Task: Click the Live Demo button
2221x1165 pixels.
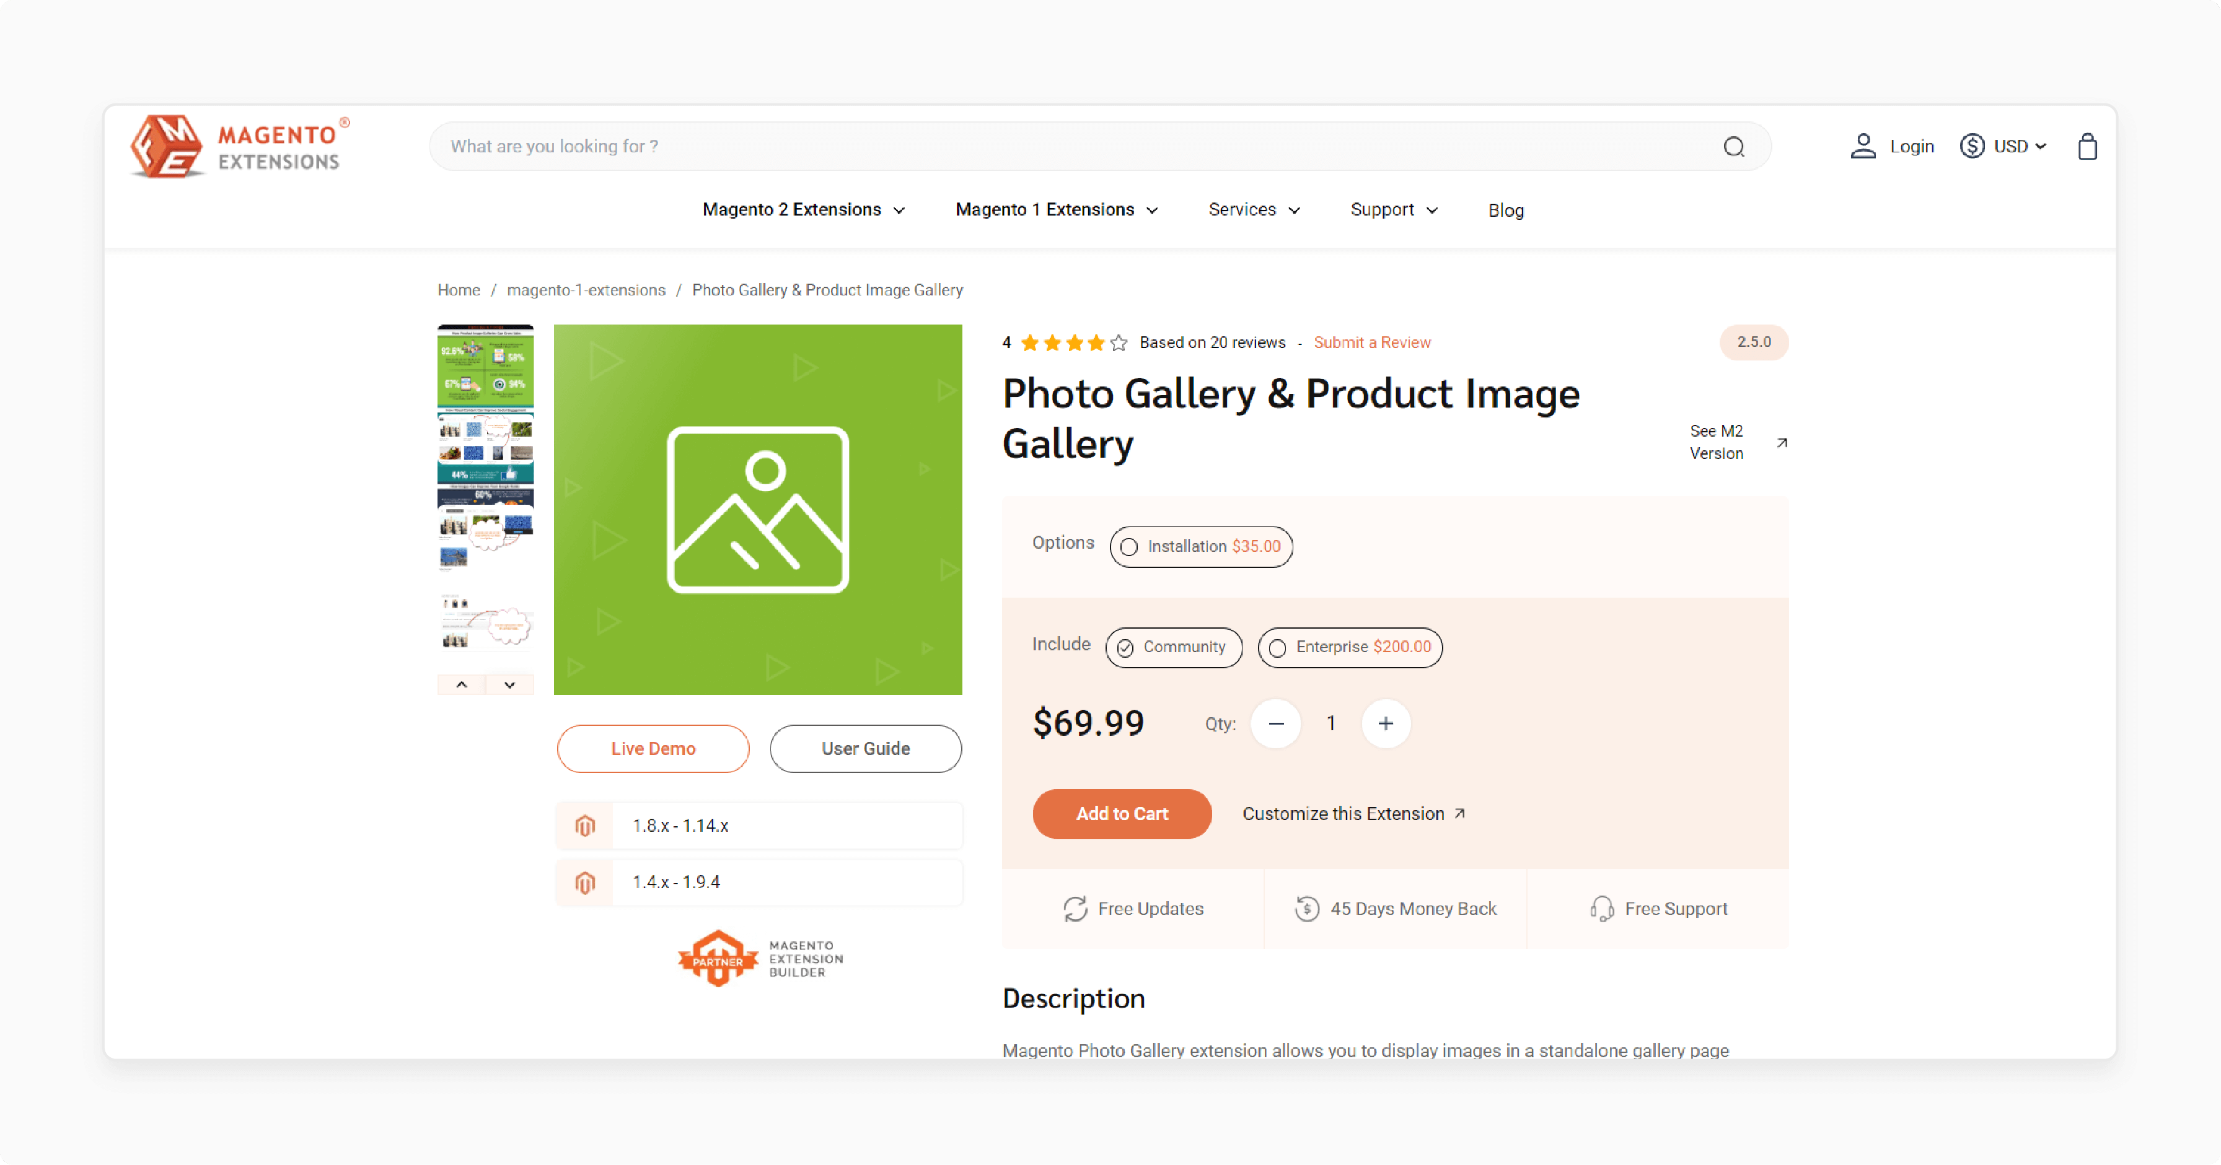Action: (652, 748)
